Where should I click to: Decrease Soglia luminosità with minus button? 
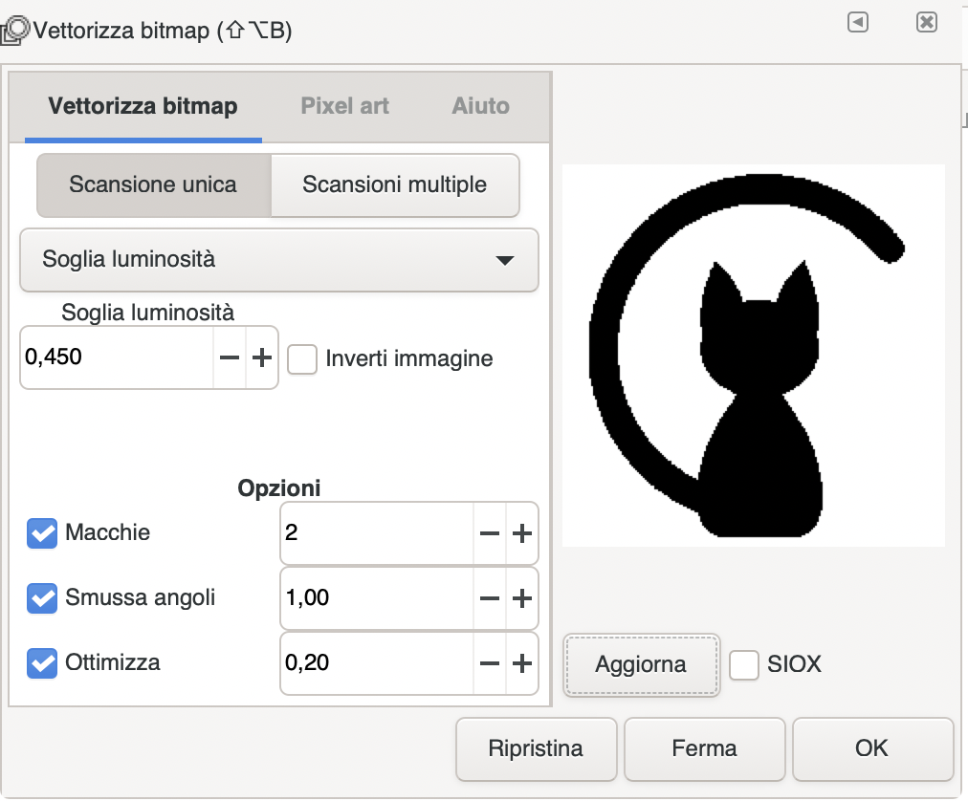[230, 358]
